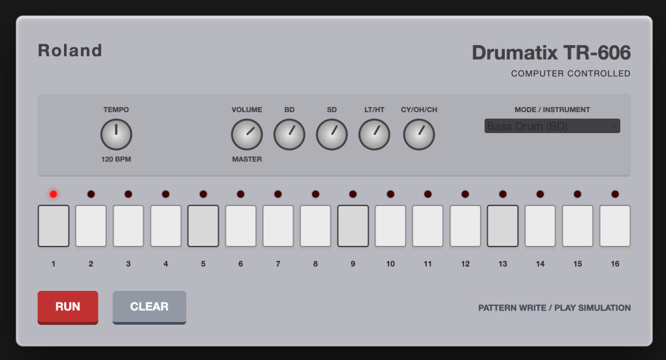Image resolution: width=666 pixels, height=360 pixels.
Task: Click the LED above step 5
Action: [x=203, y=194]
